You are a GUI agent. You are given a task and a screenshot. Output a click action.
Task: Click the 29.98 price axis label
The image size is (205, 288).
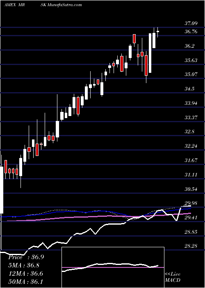point(191,203)
